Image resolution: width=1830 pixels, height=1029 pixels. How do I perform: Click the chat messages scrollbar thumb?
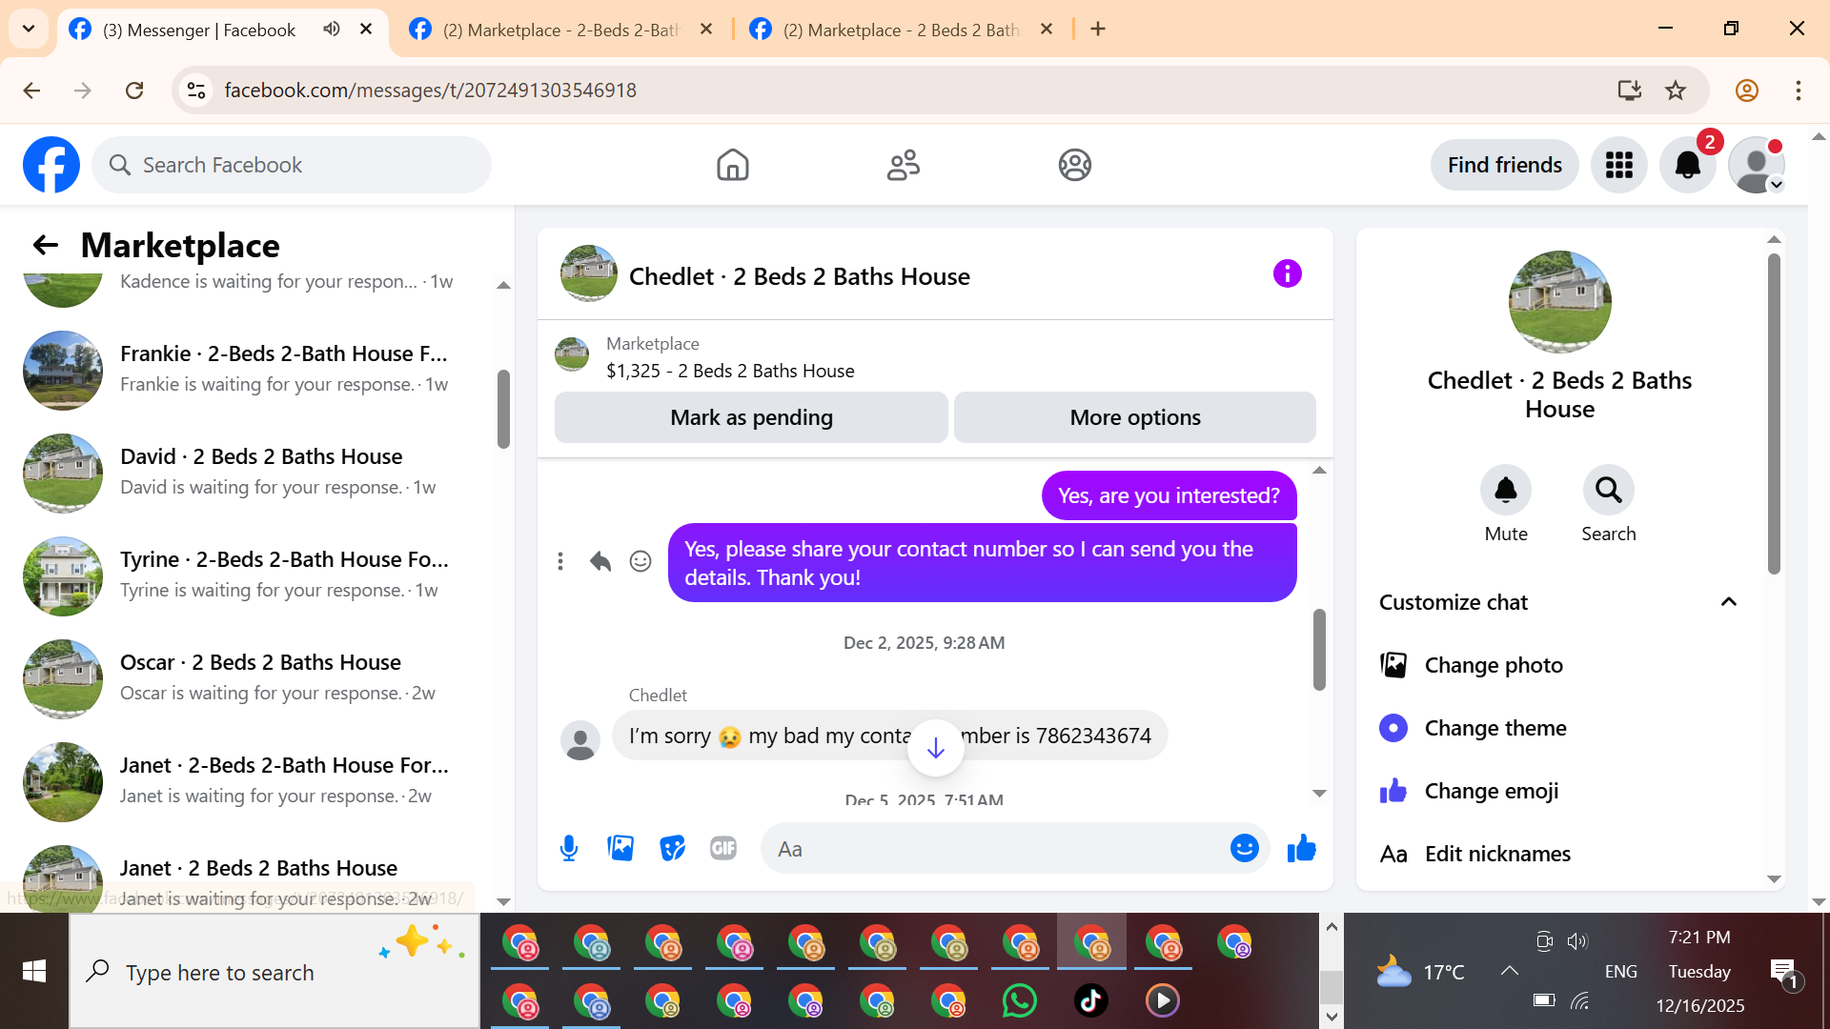point(1319,650)
